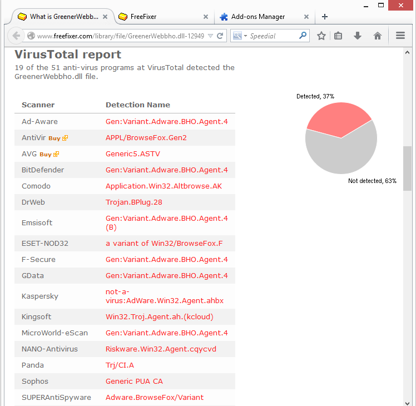Click 'a variant of Win32/BrowseFox.F' text
Image resolution: width=416 pixels, height=406 pixels.
tap(164, 244)
